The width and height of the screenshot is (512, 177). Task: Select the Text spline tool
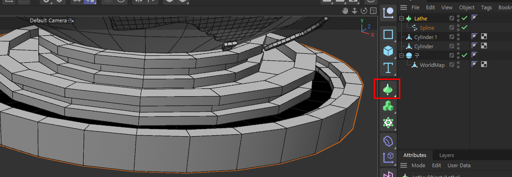[388, 68]
